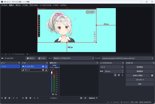Screen dimensions: 155x104
Task: Open the シーンコレクション(S) menu
Action: [45, 5]
